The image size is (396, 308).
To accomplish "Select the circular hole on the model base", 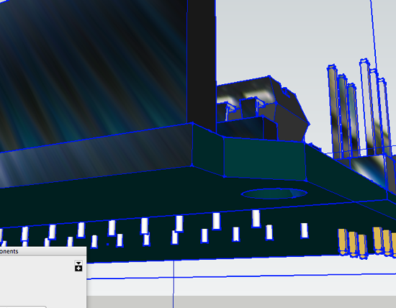I will click(274, 194).
